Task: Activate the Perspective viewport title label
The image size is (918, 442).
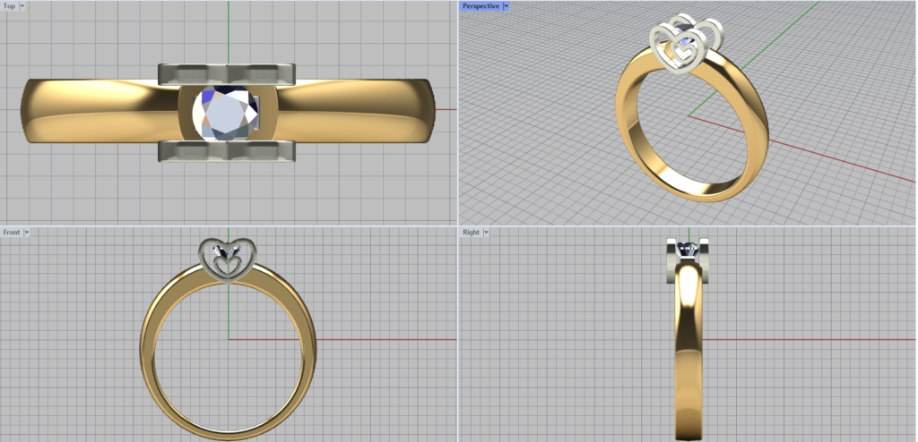Action: coord(481,6)
